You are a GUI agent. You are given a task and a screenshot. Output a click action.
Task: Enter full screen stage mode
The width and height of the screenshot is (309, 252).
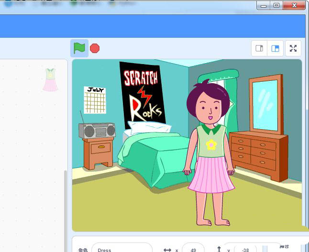pyautogui.click(x=293, y=48)
